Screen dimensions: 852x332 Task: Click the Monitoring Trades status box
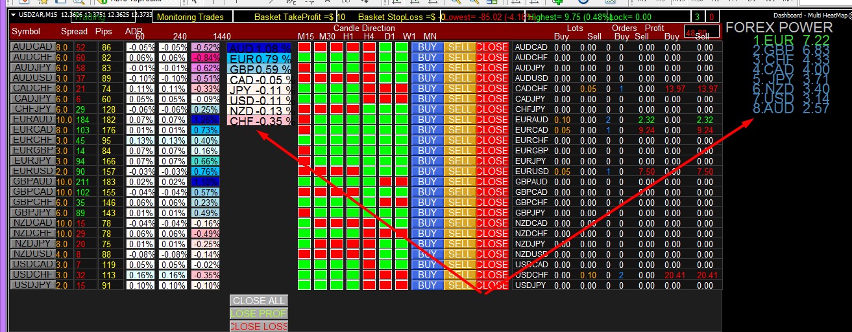pyautogui.click(x=191, y=17)
